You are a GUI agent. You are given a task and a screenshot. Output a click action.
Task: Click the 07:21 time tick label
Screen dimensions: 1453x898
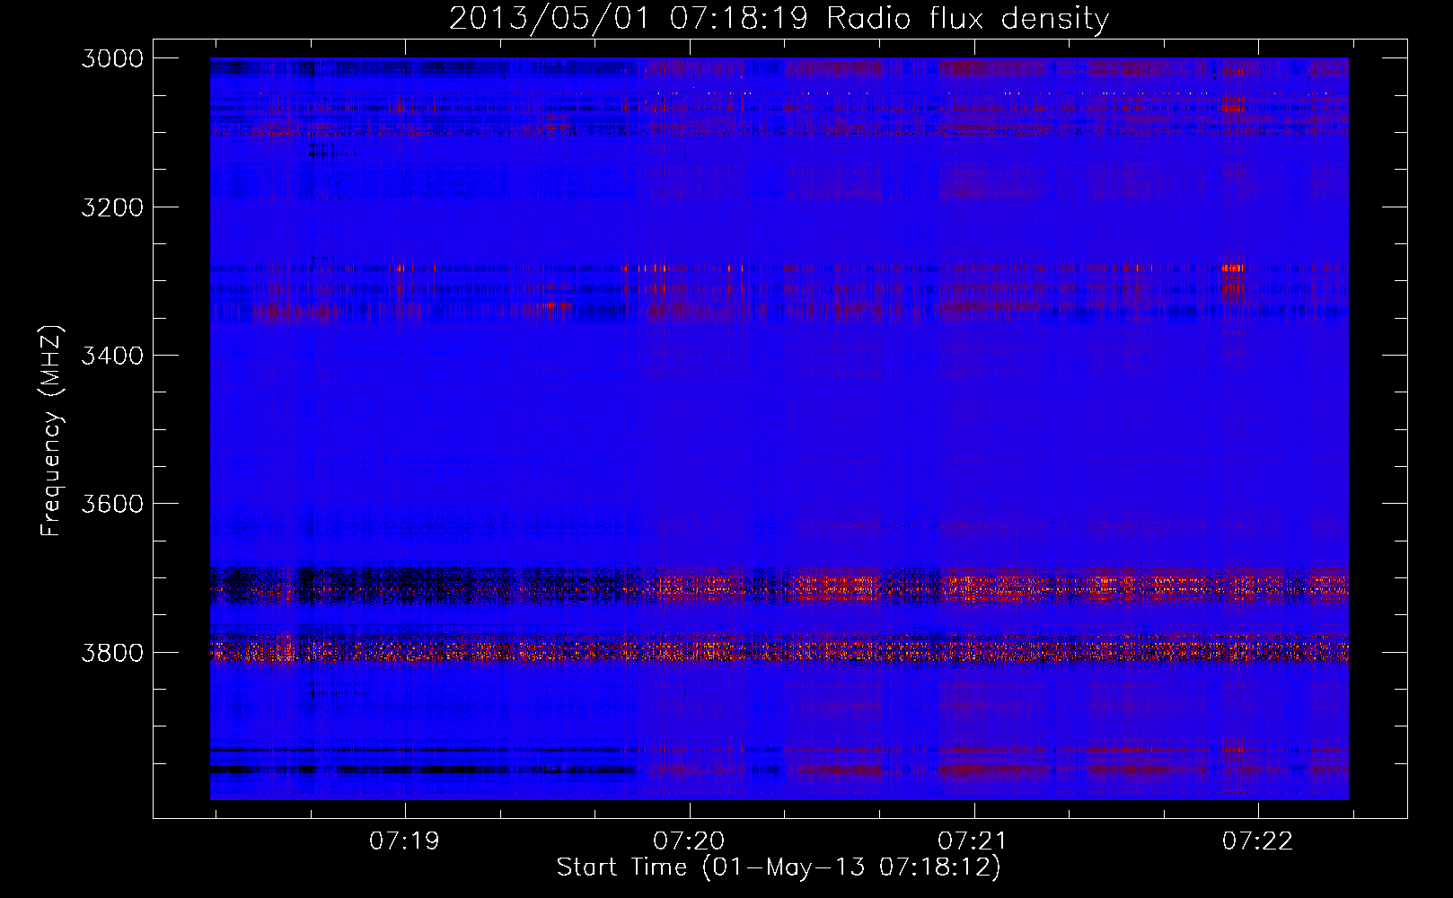click(973, 841)
